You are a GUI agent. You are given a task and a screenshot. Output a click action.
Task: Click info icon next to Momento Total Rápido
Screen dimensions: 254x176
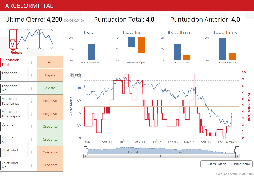pos(31,114)
